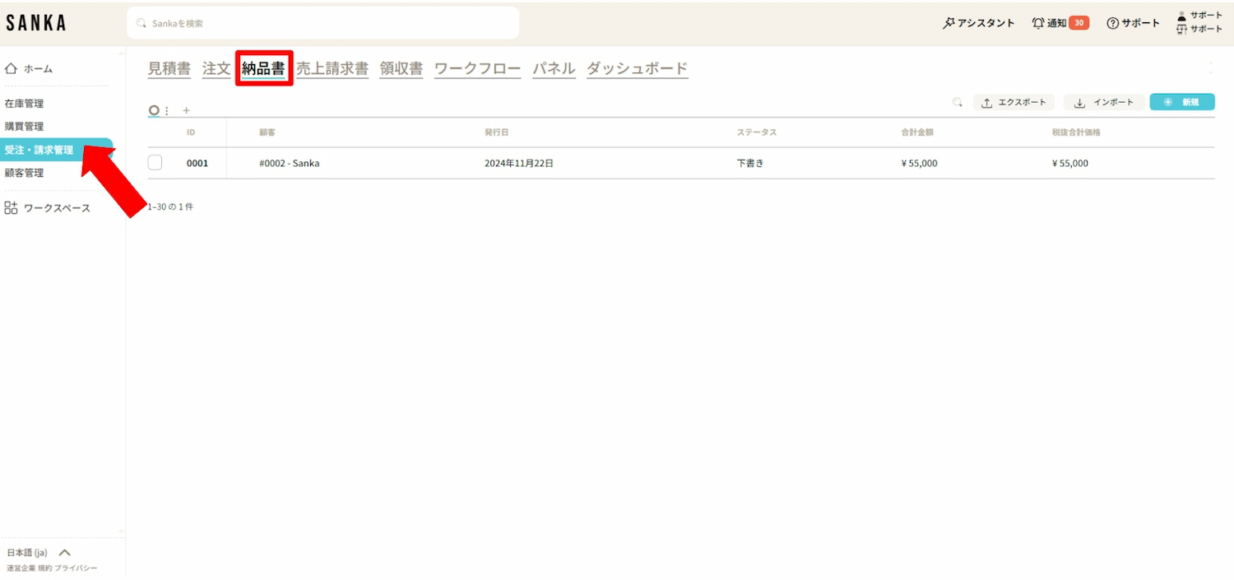Screen dimensions: 1234x580
Task: Click the date cell 2024年11月22日
Action: pyautogui.click(x=519, y=163)
